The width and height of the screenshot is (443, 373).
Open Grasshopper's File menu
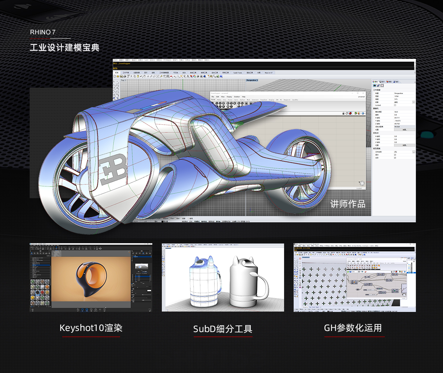coord(213,97)
